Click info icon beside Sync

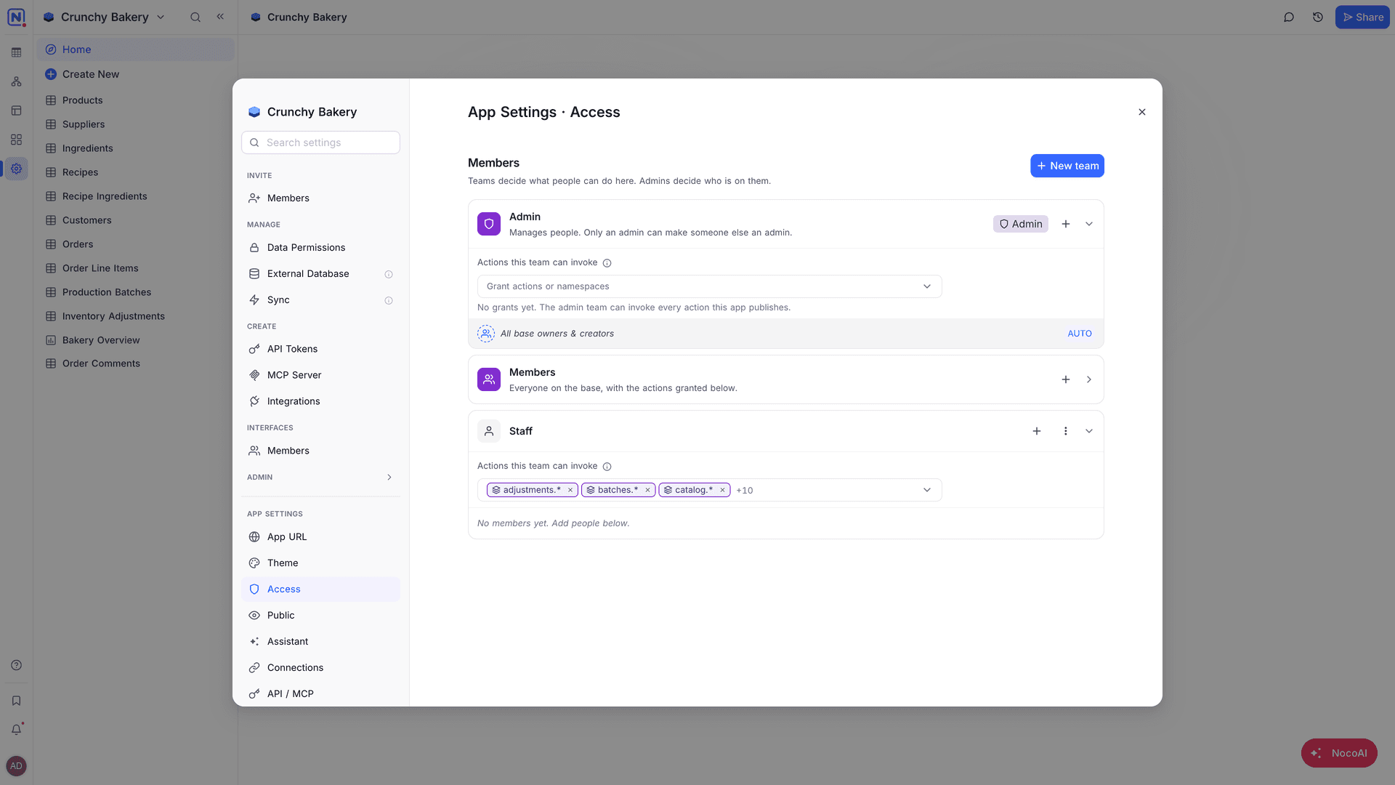[x=389, y=300]
